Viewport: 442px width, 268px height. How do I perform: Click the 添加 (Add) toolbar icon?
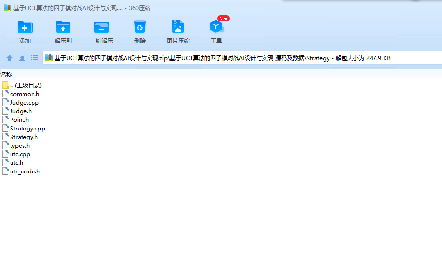(x=25, y=27)
